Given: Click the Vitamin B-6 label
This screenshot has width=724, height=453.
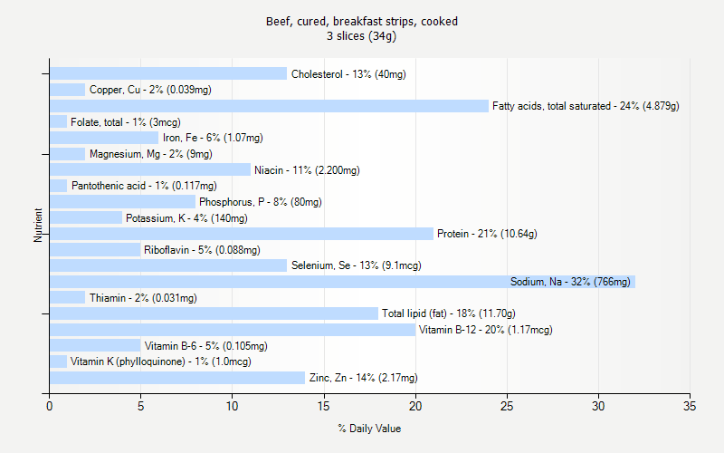Looking at the screenshot, I should click(x=205, y=346).
